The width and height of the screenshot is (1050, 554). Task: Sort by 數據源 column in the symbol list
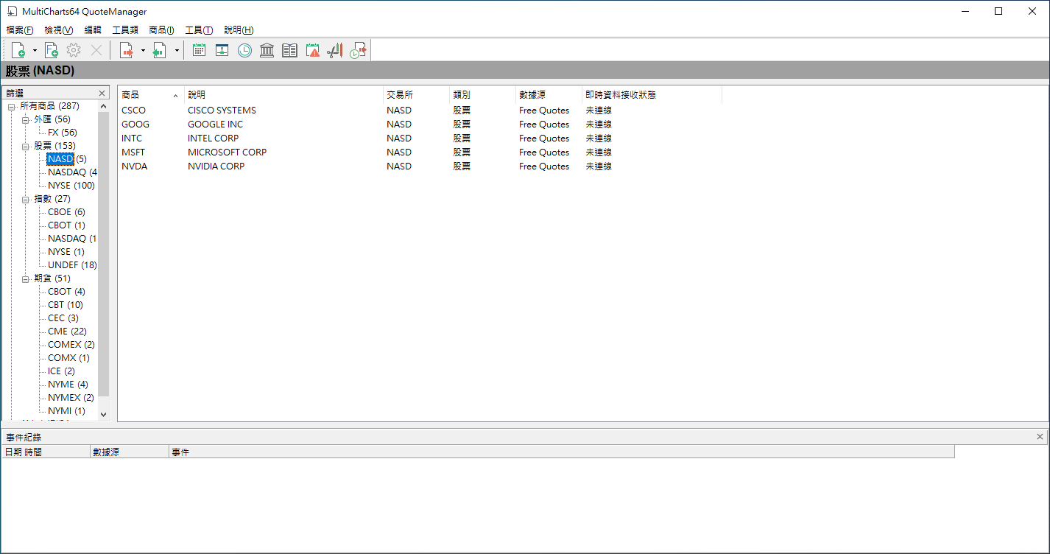point(549,95)
